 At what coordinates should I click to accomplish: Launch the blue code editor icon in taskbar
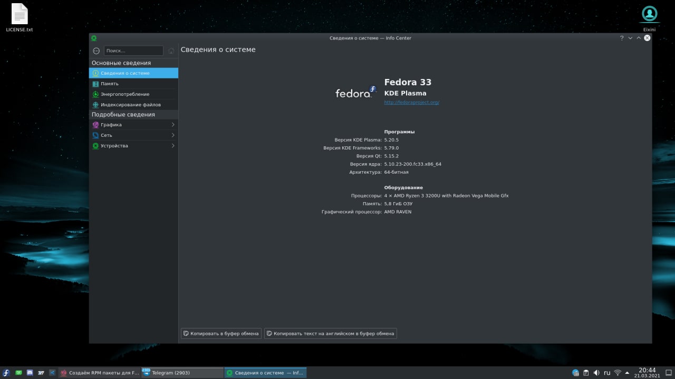(x=52, y=373)
